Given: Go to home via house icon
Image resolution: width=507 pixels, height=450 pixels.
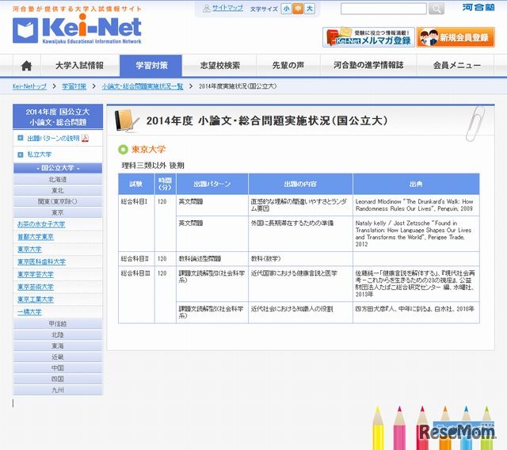Looking at the screenshot, I should (27, 66).
